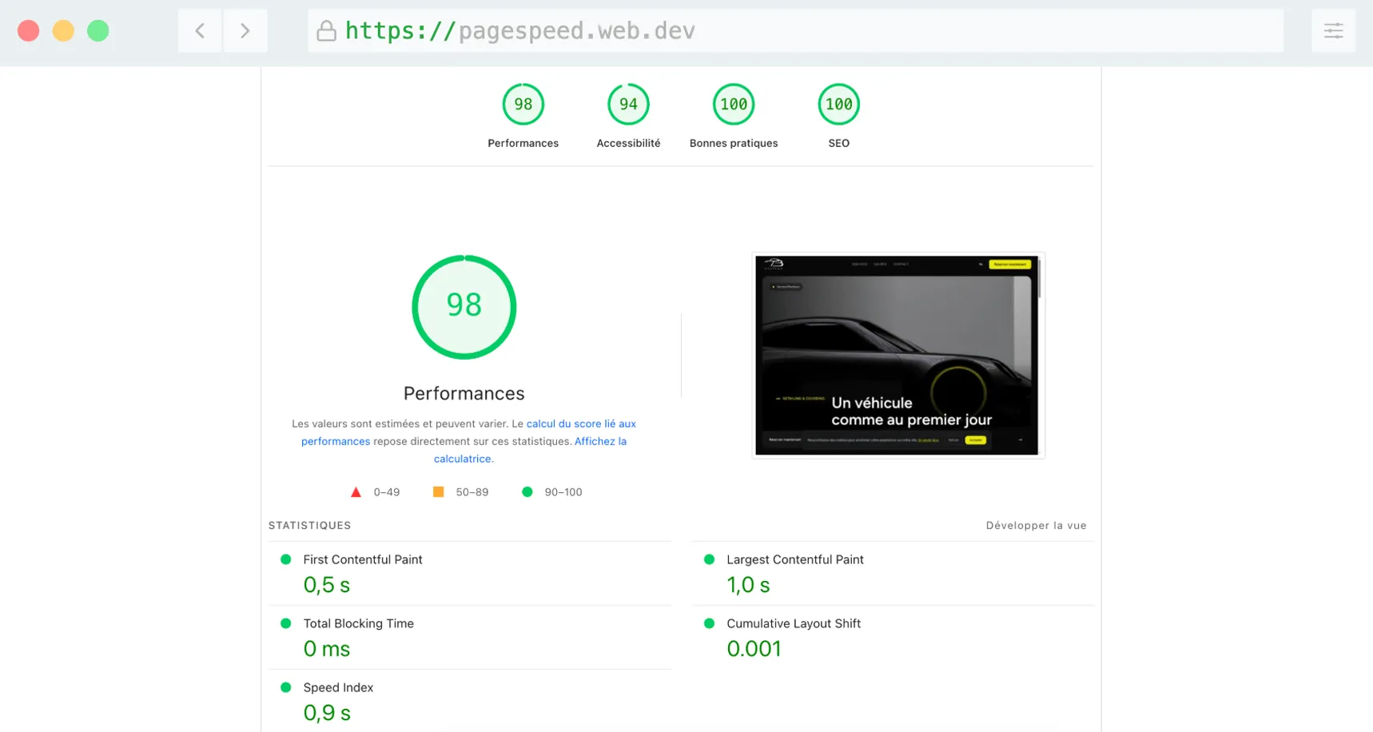Click the tested website preview thumbnail

897,356
